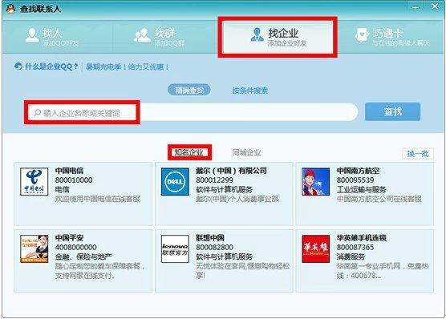The image size is (446, 319).
Task: Click 换一批 to refresh the list
Action: point(418,154)
